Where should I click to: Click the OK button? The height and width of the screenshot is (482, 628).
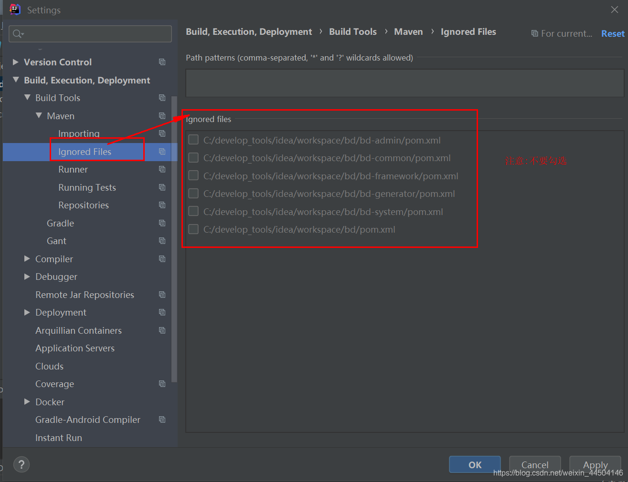(475, 464)
